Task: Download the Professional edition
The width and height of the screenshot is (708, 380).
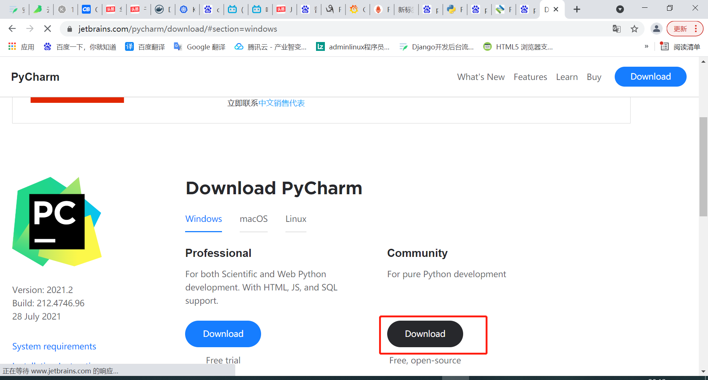Action: coord(223,334)
